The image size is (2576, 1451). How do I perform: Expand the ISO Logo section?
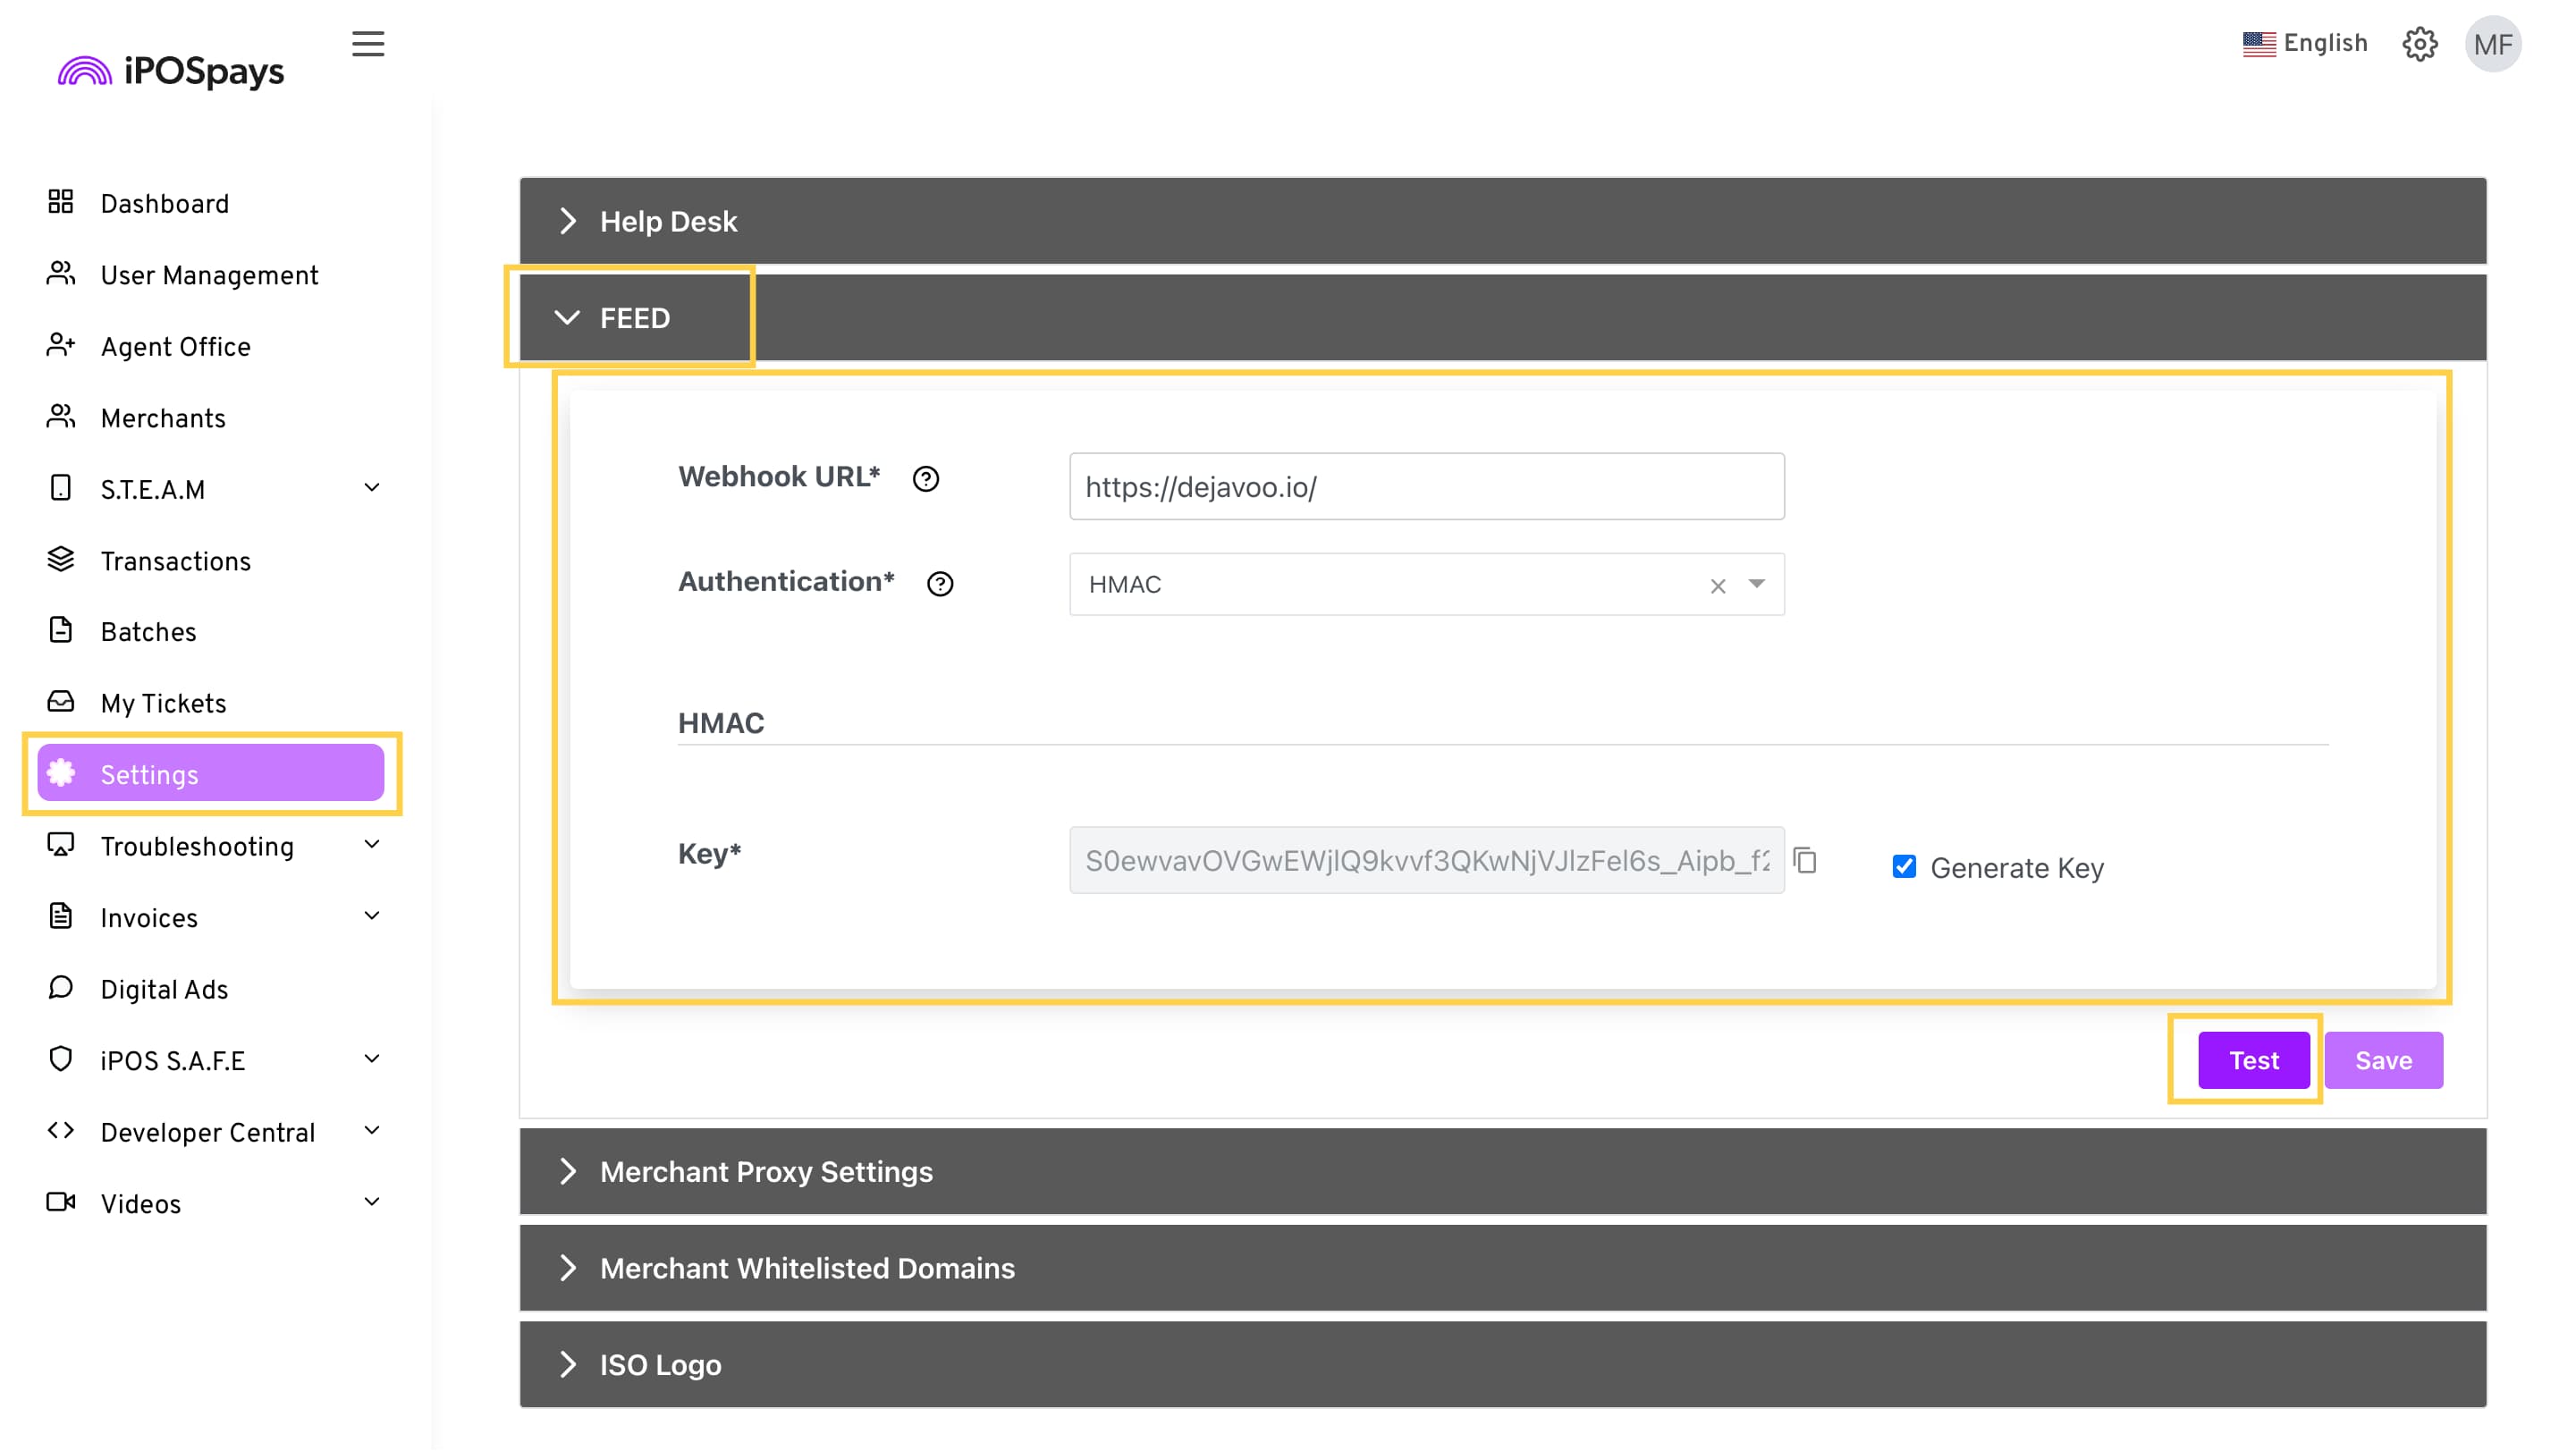tap(1503, 1365)
